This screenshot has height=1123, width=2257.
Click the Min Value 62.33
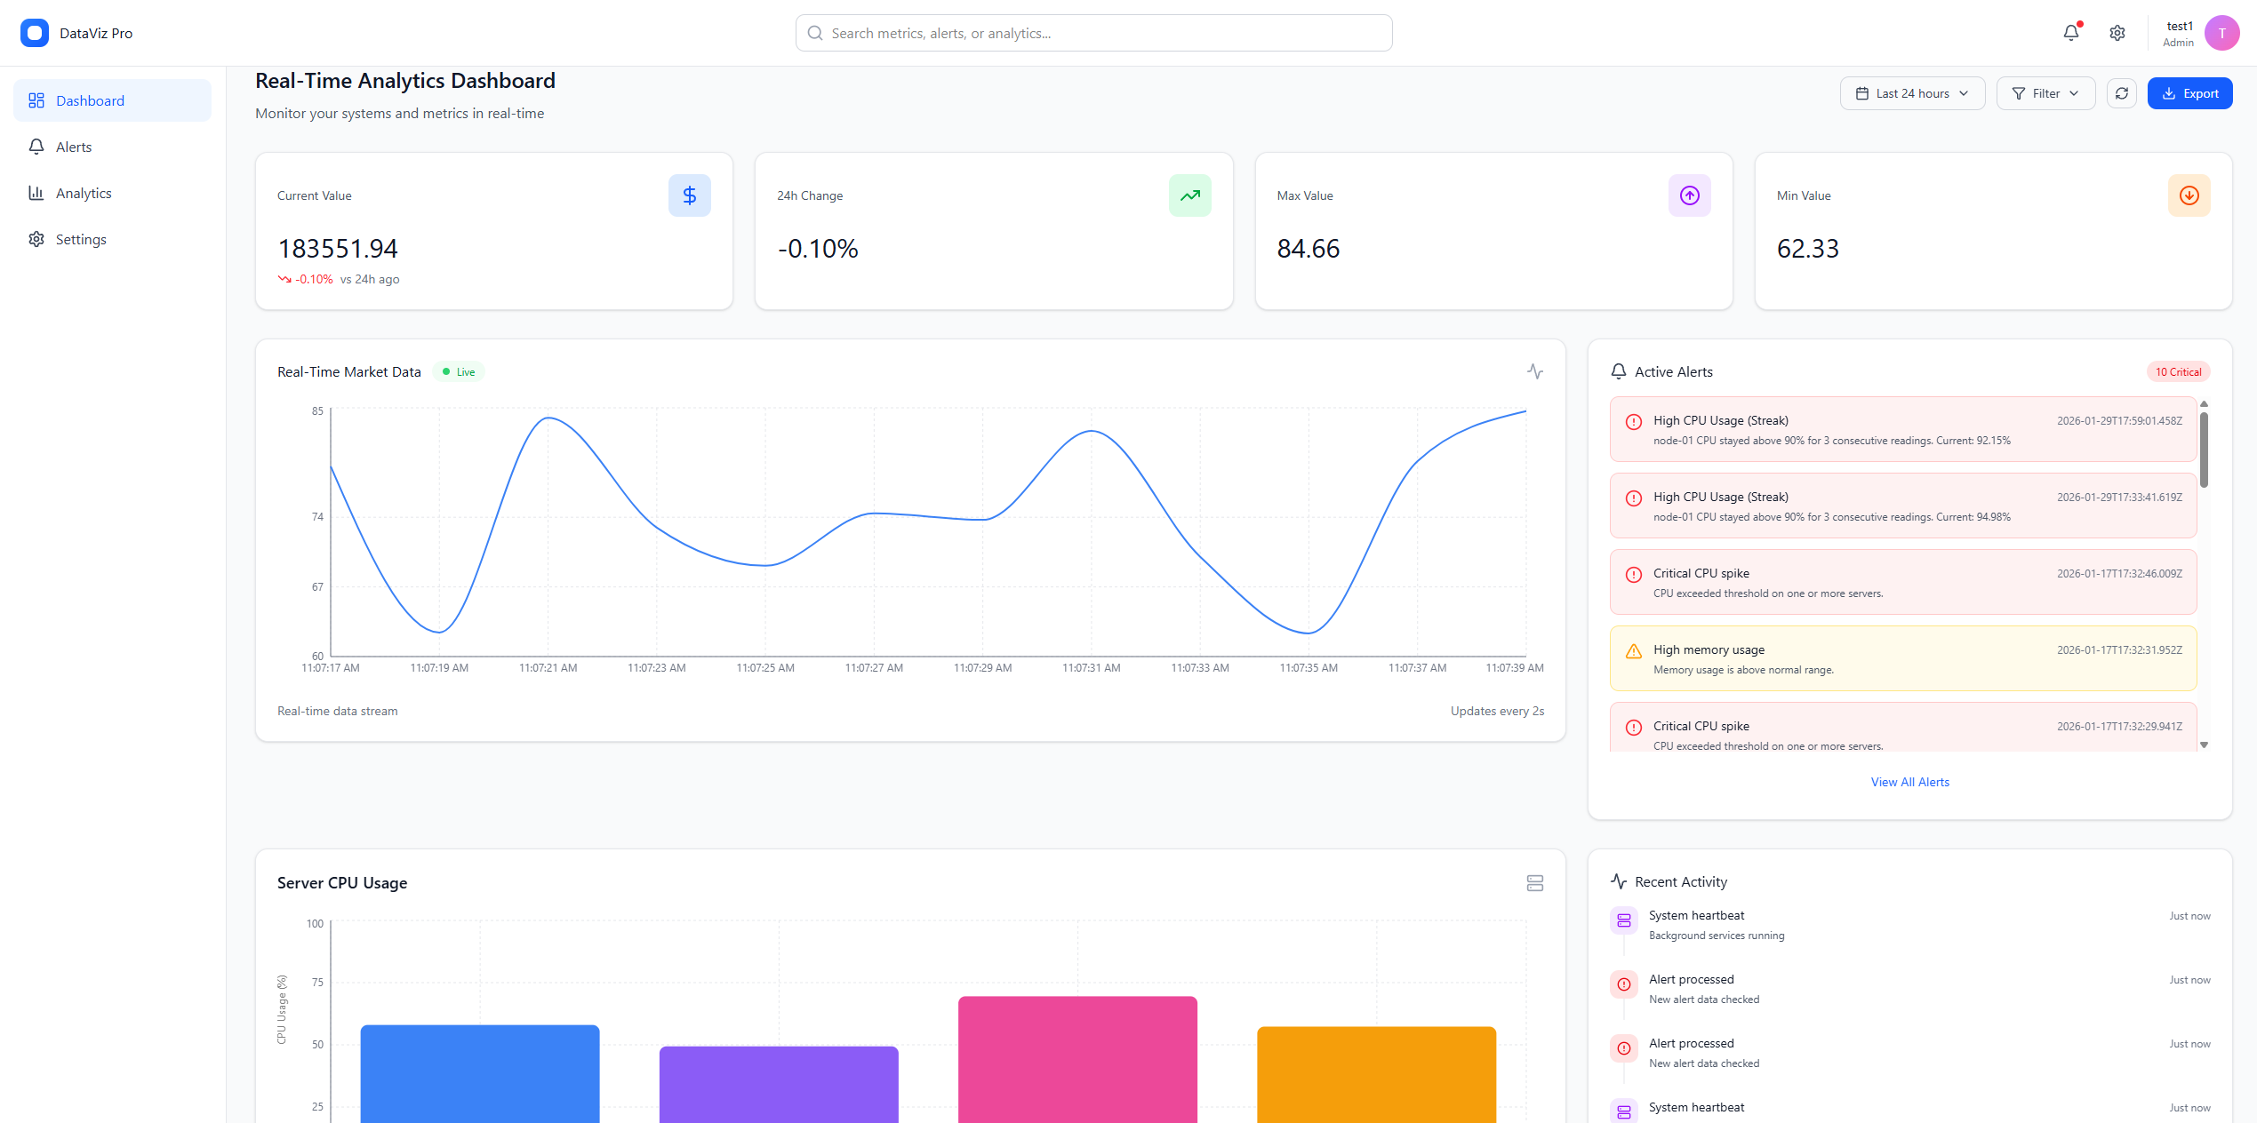click(1807, 249)
